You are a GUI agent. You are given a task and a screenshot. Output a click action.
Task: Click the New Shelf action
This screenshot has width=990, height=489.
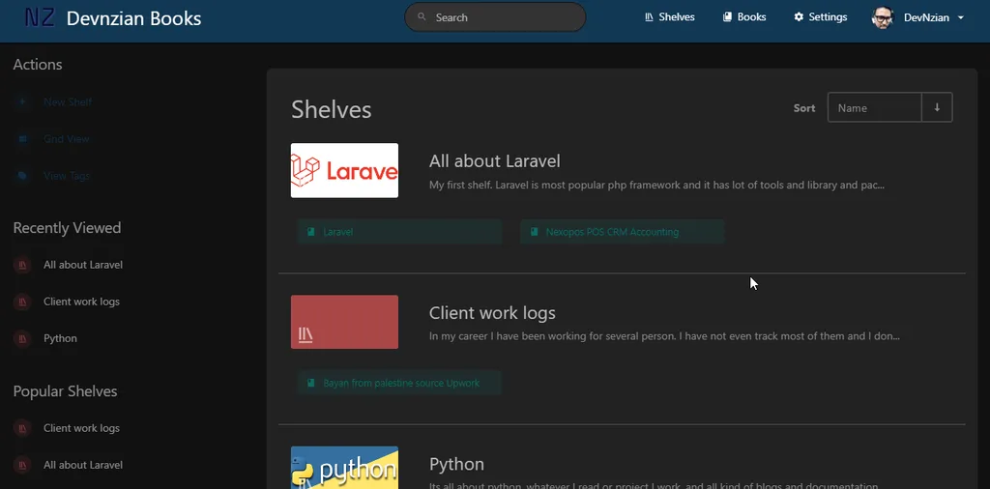coord(68,101)
